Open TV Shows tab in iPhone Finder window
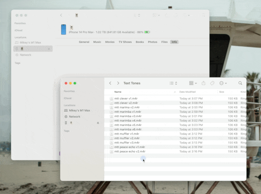The height and width of the screenshot is (194, 261). click(x=125, y=42)
